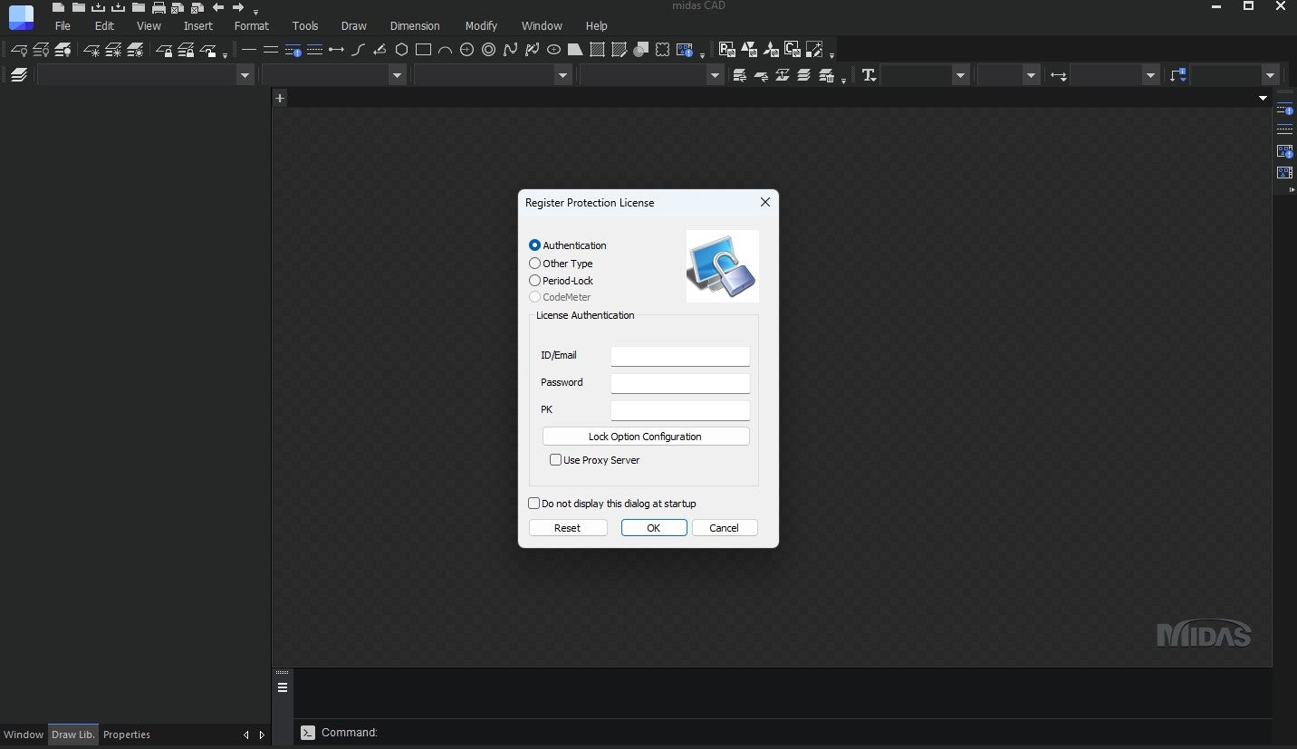Click the Arc draw tool
This screenshot has width=1297, height=749.
pos(445,51)
